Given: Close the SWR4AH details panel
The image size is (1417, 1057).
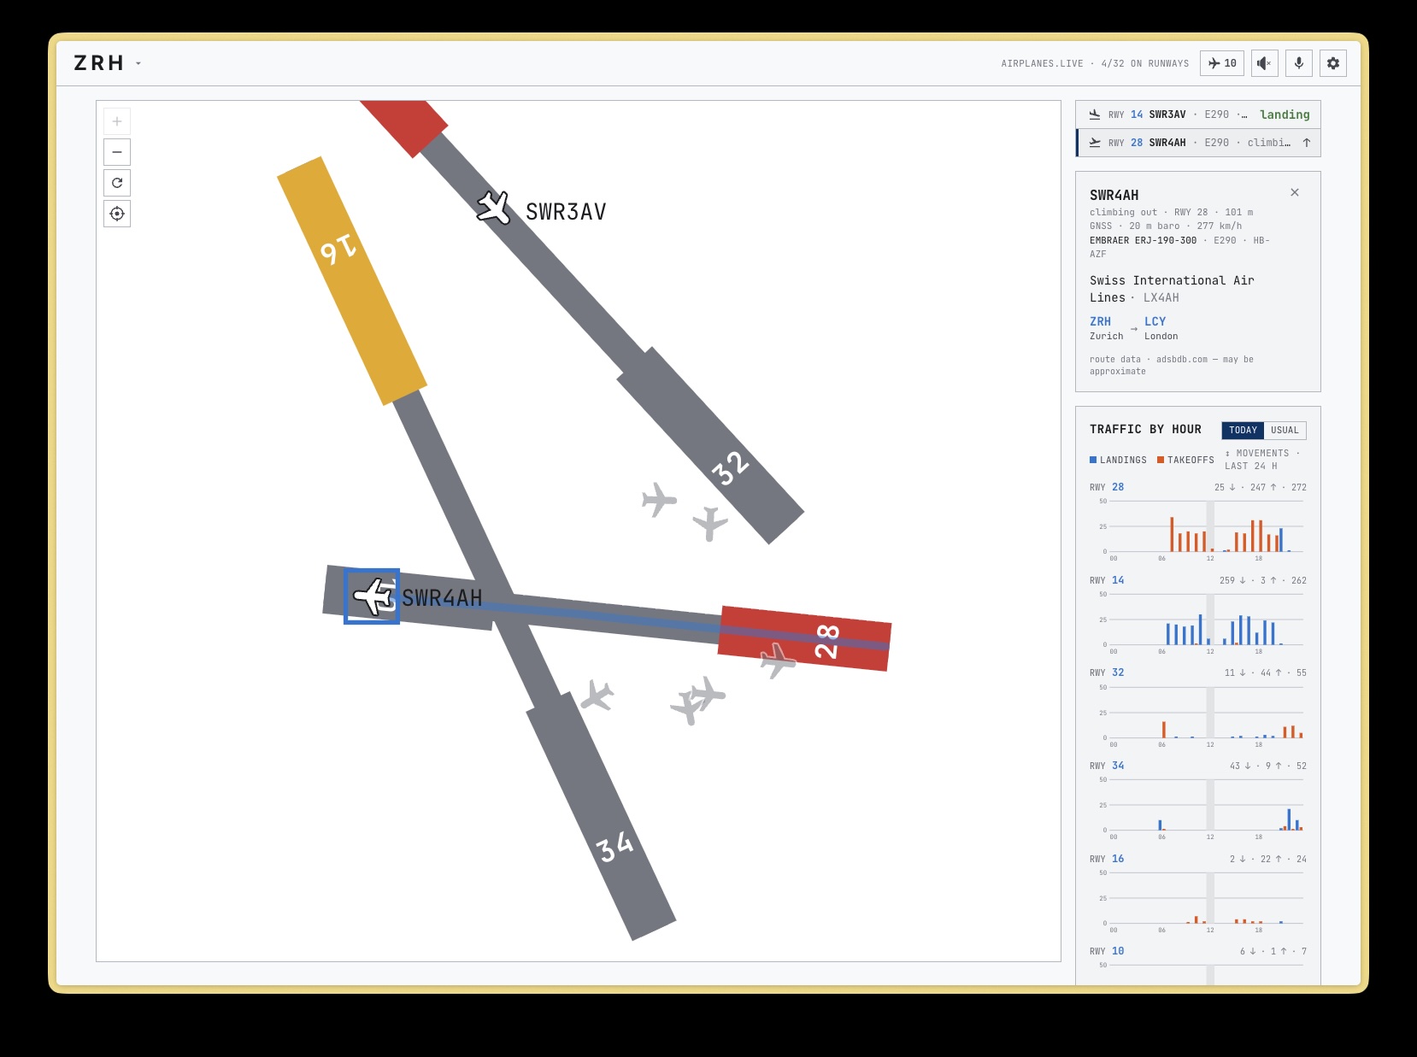Looking at the screenshot, I should (1295, 192).
